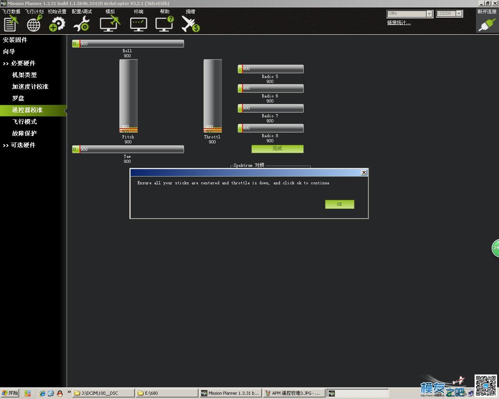Image resolution: width=499 pixels, height=399 pixels.
Task: Open the 捐赠 donate plane icon
Action: [190, 23]
